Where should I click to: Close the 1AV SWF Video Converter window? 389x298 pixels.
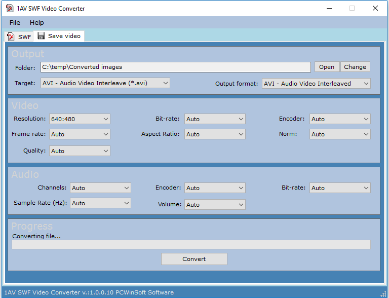(375, 8)
